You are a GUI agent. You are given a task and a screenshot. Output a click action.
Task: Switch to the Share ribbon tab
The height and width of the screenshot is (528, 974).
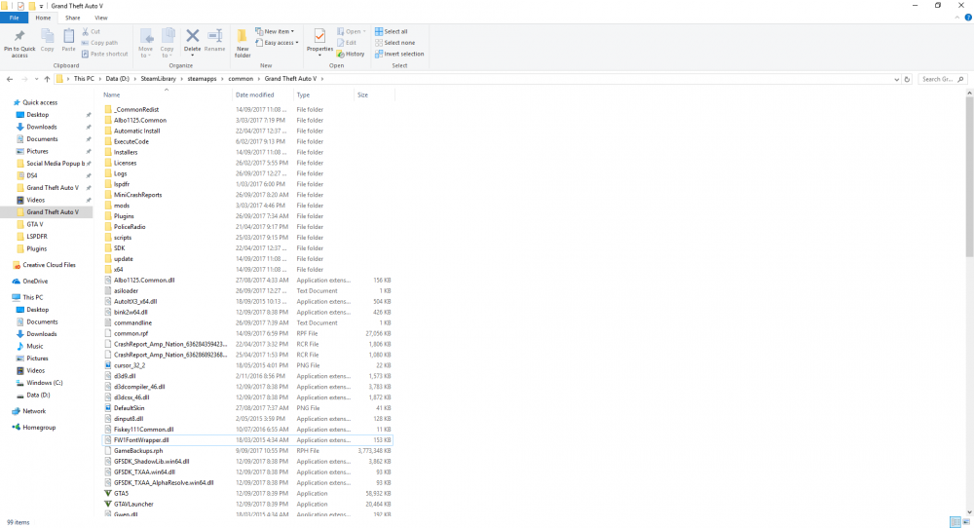pyautogui.click(x=73, y=18)
